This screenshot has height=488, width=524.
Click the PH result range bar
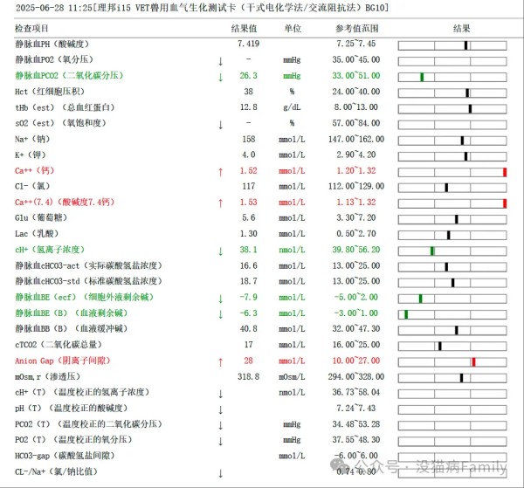coord(452,45)
